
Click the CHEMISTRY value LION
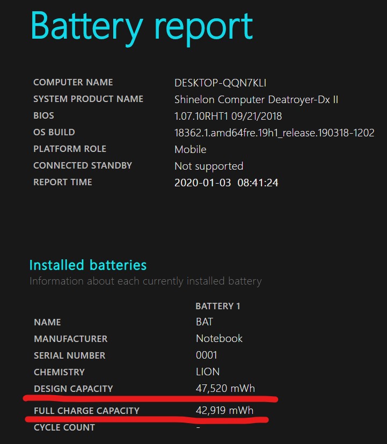(x=207, y=372)
